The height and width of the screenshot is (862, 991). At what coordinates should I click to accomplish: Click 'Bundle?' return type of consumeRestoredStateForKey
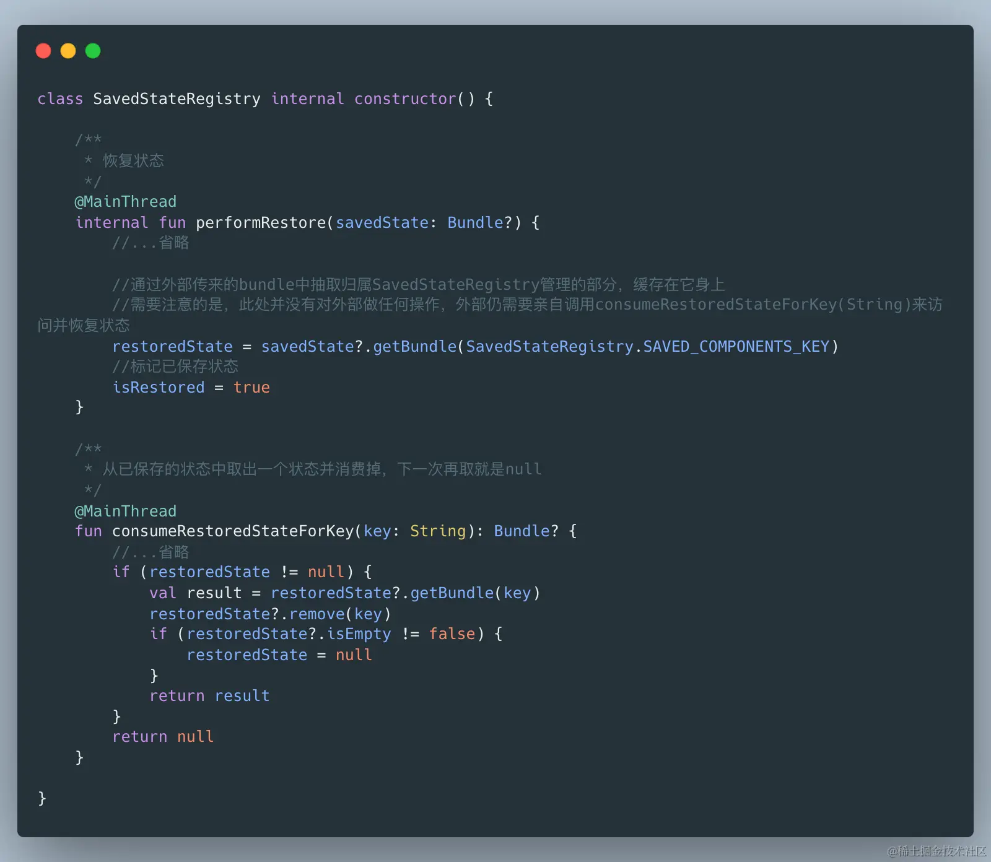coord(526,531)
